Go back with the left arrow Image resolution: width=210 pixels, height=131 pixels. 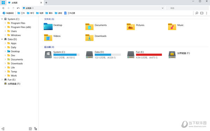(3, 8)
